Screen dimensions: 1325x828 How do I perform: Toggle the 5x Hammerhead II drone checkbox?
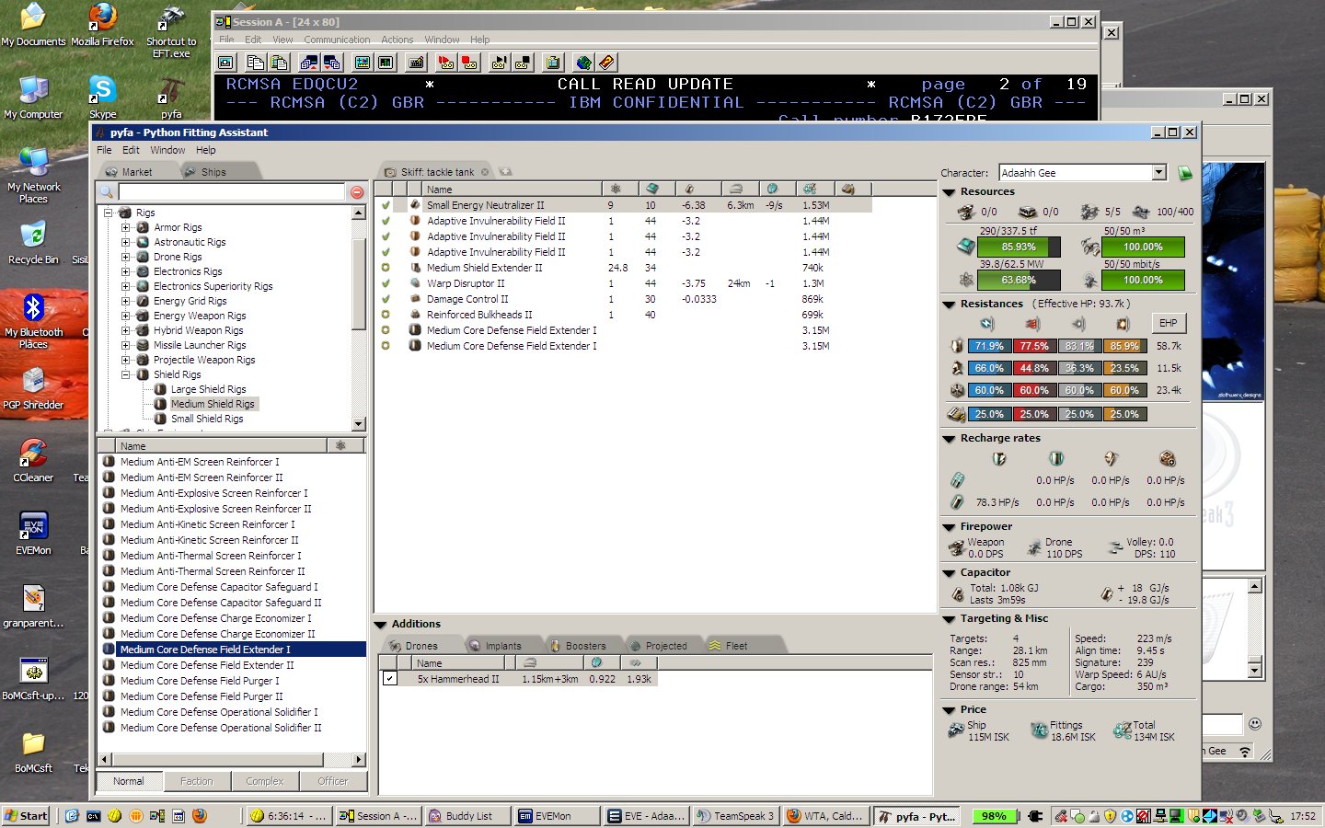[x=390, y=679]
